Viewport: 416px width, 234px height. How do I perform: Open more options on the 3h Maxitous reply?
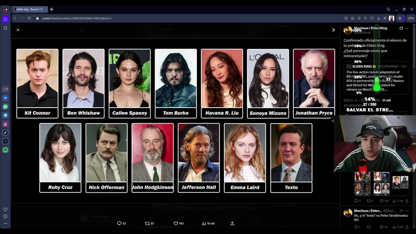click(x=407, y=211)
